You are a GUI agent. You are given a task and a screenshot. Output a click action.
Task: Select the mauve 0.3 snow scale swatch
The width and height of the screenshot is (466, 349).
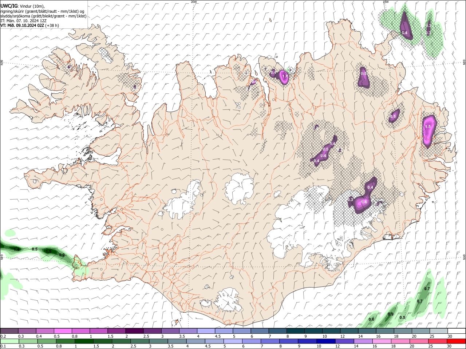pyautogui.click(x=27, y=331)
